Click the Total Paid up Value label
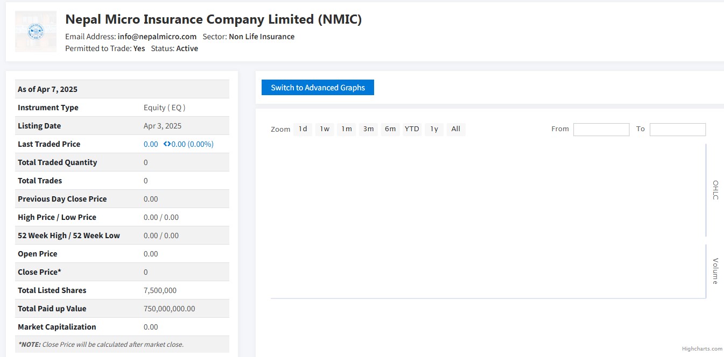The image size is (724, 357). click(x=52, y=309)
